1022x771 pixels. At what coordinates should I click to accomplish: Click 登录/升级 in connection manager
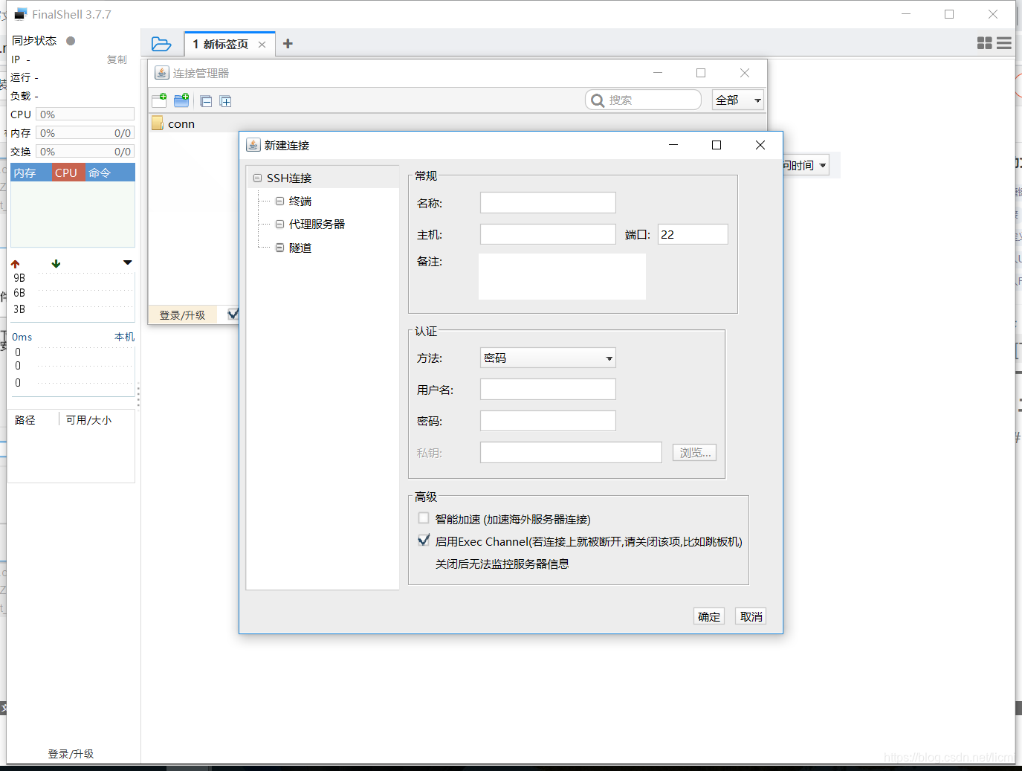(182, 315)
